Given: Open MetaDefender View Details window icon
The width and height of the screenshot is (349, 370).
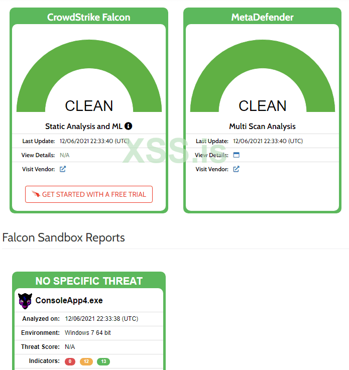Looking at the screenshot, I should [x=237, y=155].
